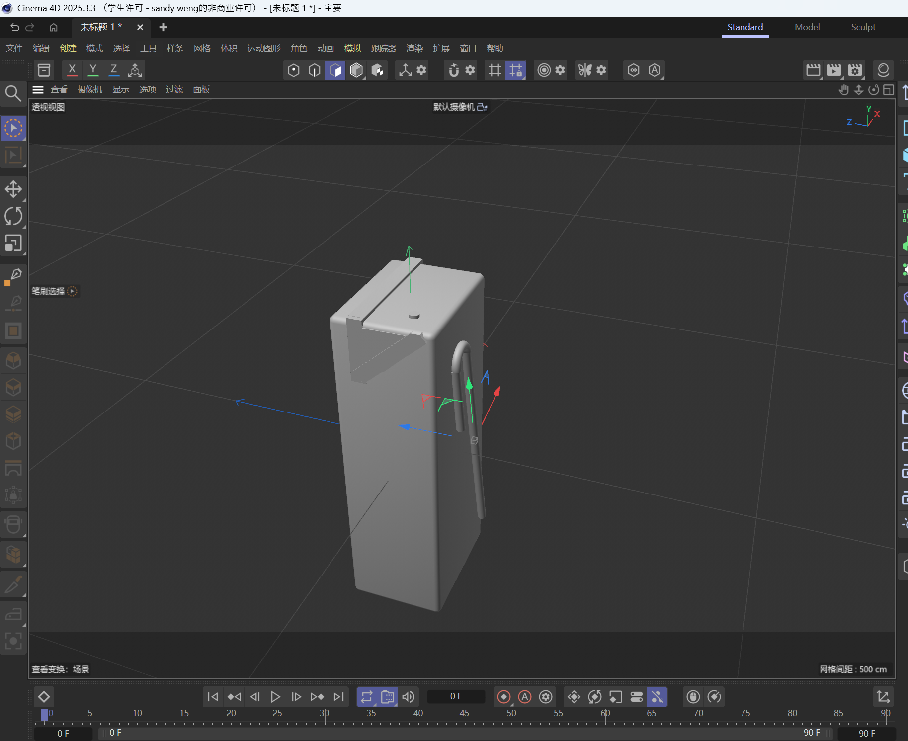Enable the snap magnet icon
This screenshot has width=908, height=741.
click(453, 70)
